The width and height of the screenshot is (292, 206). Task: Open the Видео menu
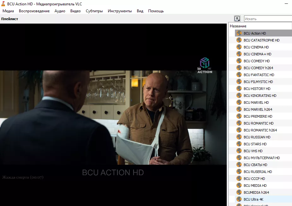coord(75,11)
